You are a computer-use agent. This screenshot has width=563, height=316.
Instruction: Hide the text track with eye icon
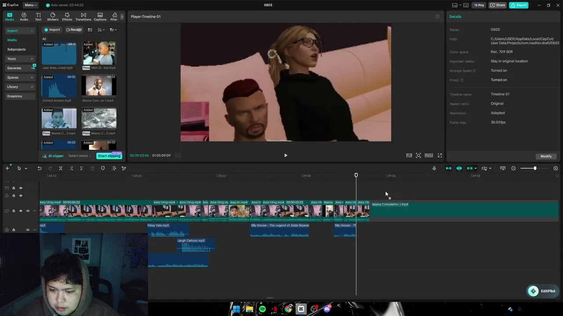click(x=21, y=188)
